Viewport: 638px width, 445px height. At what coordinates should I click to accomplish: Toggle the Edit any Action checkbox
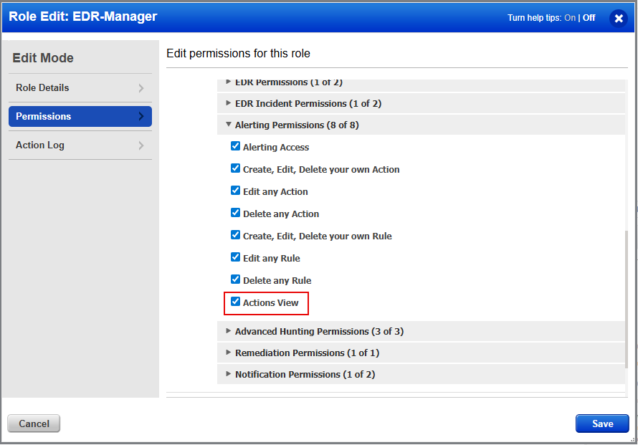tap(235, 191)
